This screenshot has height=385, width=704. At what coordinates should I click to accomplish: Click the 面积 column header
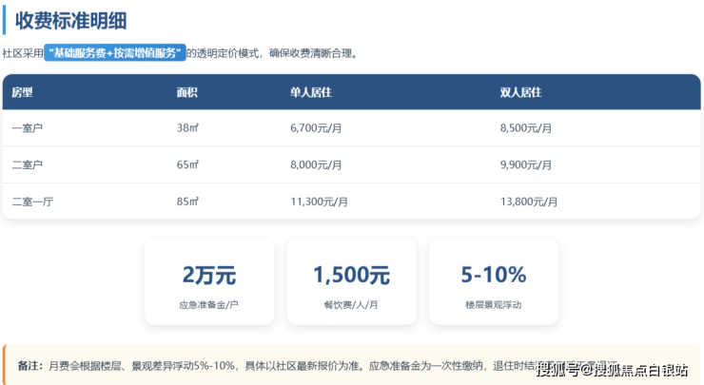pos(187,92)
